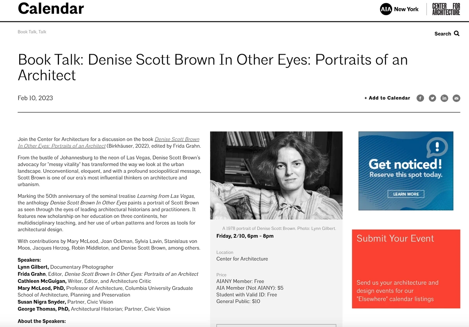Click speaker name Lynn Gilbert
This screenshot has height=327, width=469.
[x=33, y=267]
